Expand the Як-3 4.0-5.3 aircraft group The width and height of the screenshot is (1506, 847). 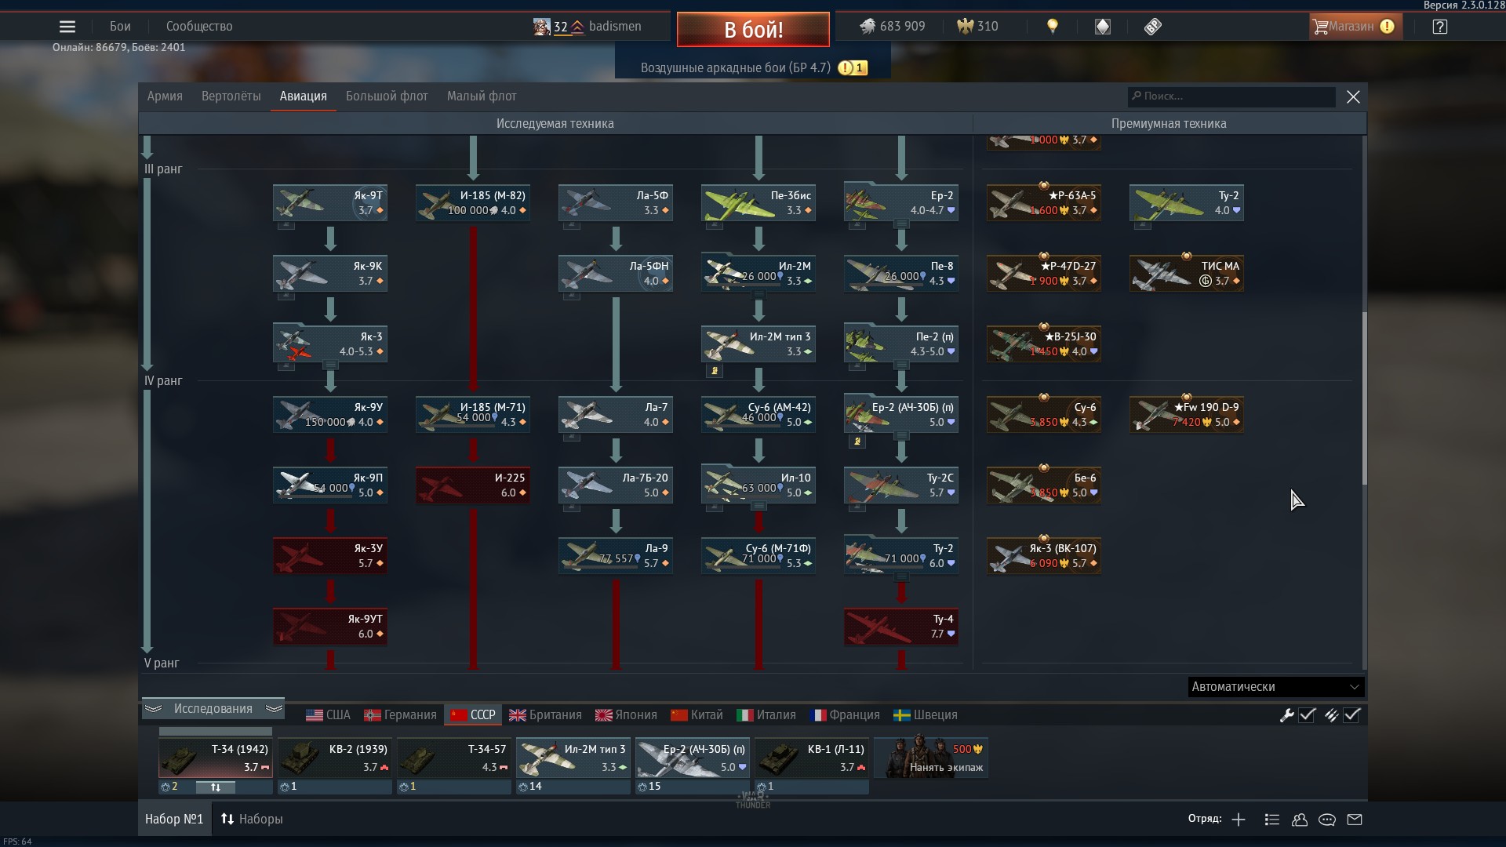330,344
